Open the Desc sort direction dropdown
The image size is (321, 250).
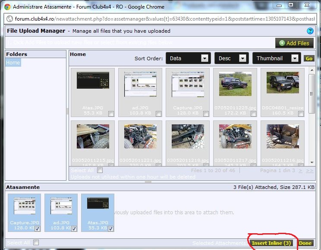point(232,59)
